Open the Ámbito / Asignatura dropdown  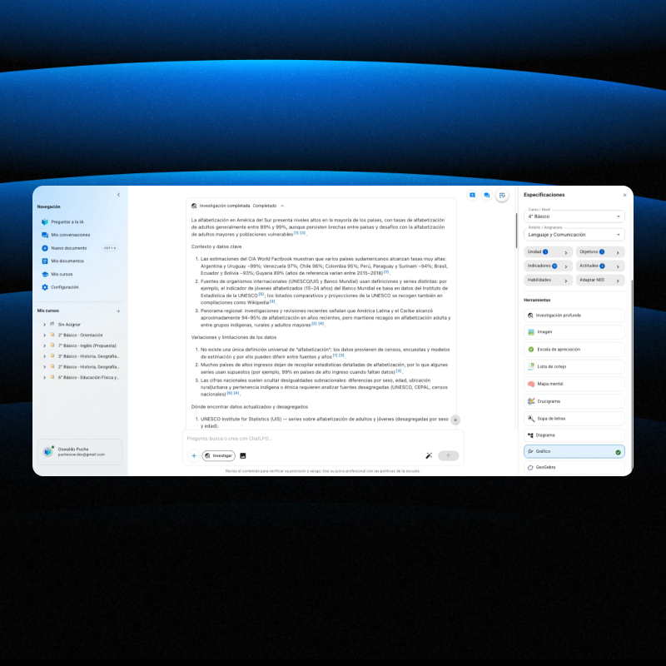[x=574, y=235]
